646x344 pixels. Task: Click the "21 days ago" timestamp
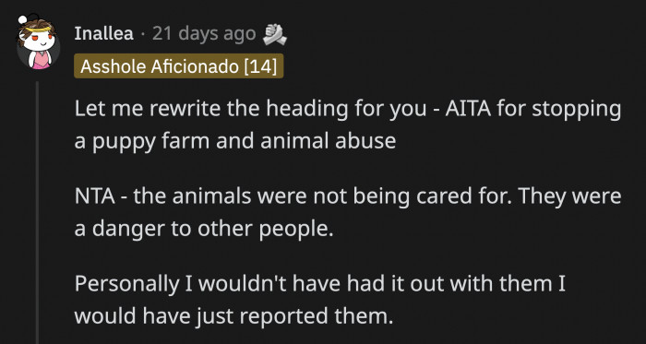(204, 34)
